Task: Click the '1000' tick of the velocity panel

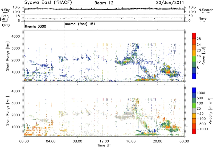Action: click(x=15, y=127)
